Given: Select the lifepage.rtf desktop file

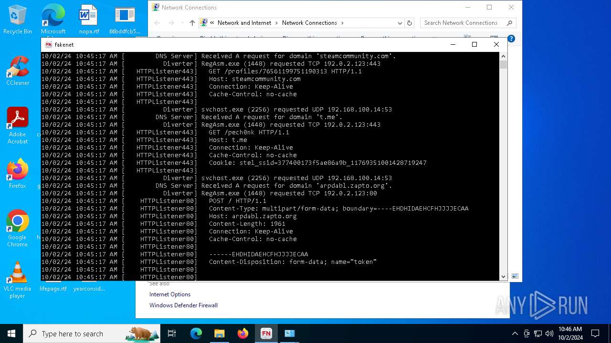Looking at the screenshot, I should (53, 288).
